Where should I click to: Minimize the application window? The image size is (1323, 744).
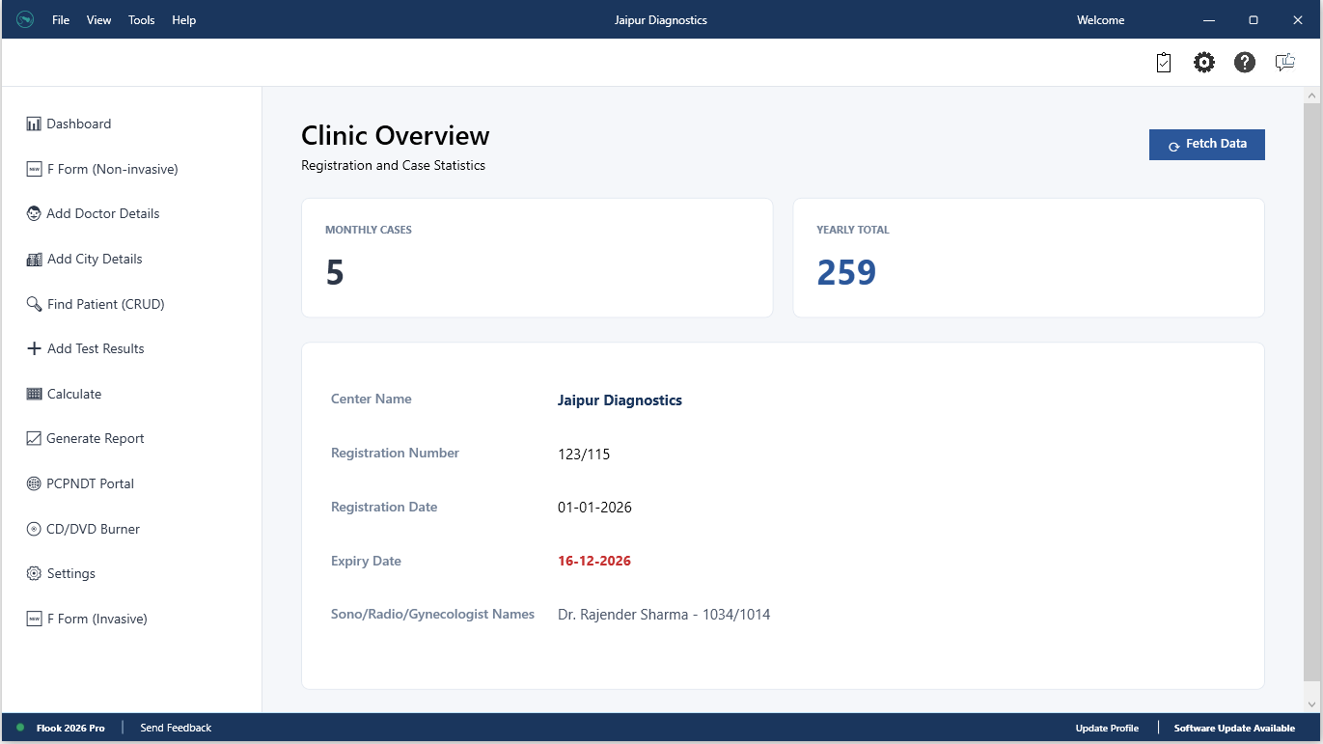(1209, 19)
